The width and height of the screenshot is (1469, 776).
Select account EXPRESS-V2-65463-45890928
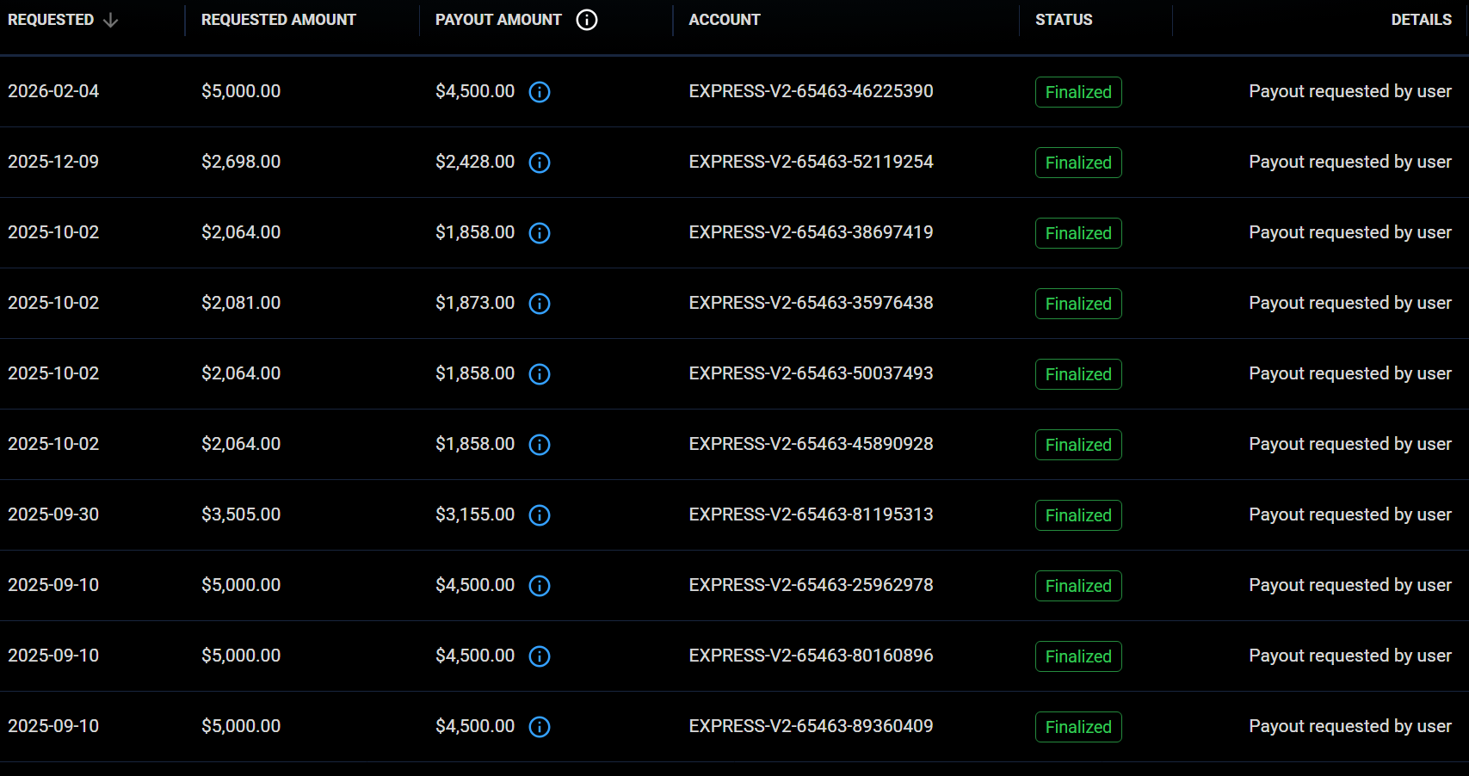coord(811,444)
